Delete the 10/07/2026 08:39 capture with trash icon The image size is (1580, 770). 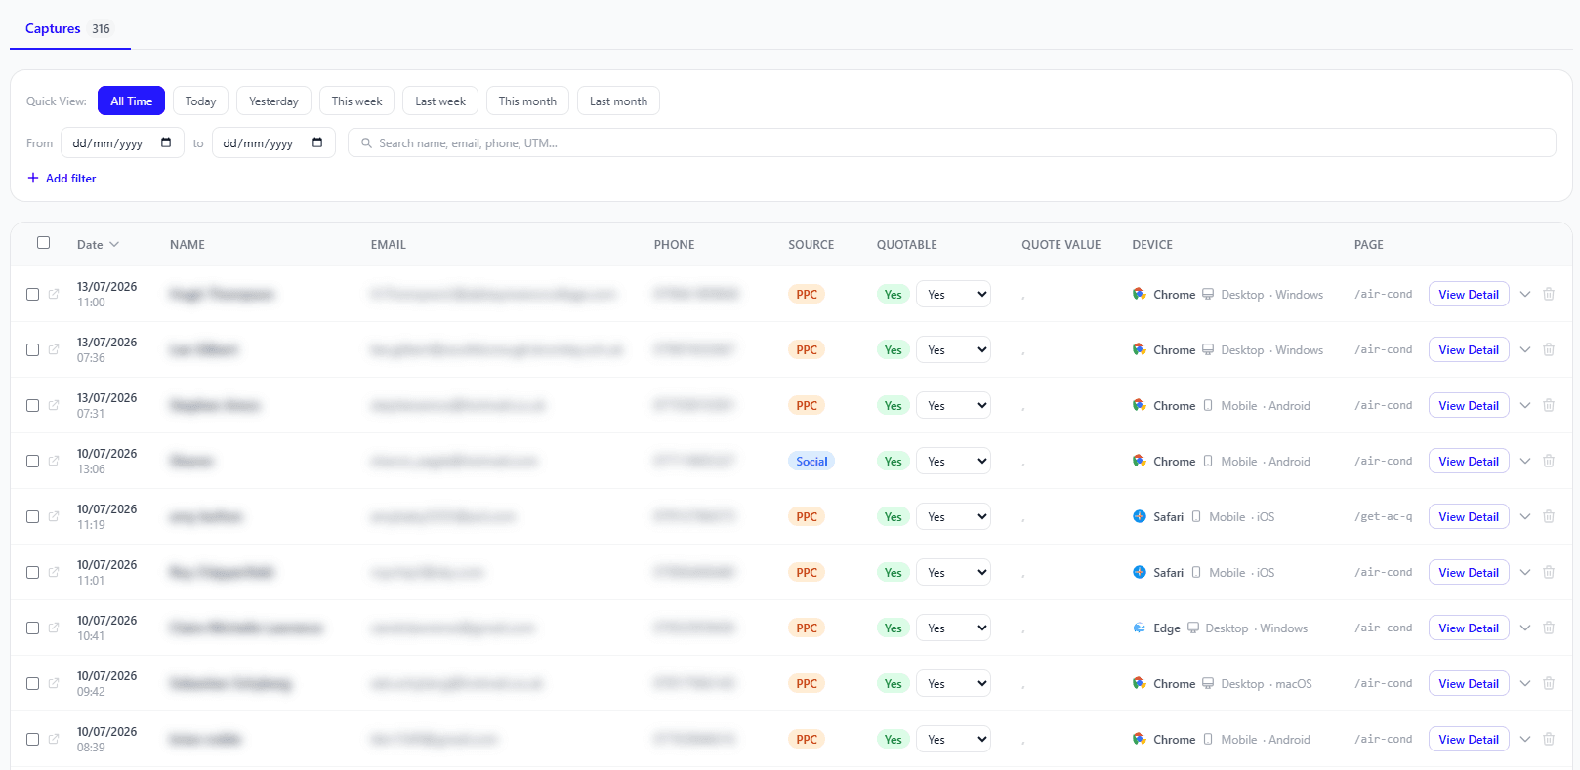pos(1549,739)
